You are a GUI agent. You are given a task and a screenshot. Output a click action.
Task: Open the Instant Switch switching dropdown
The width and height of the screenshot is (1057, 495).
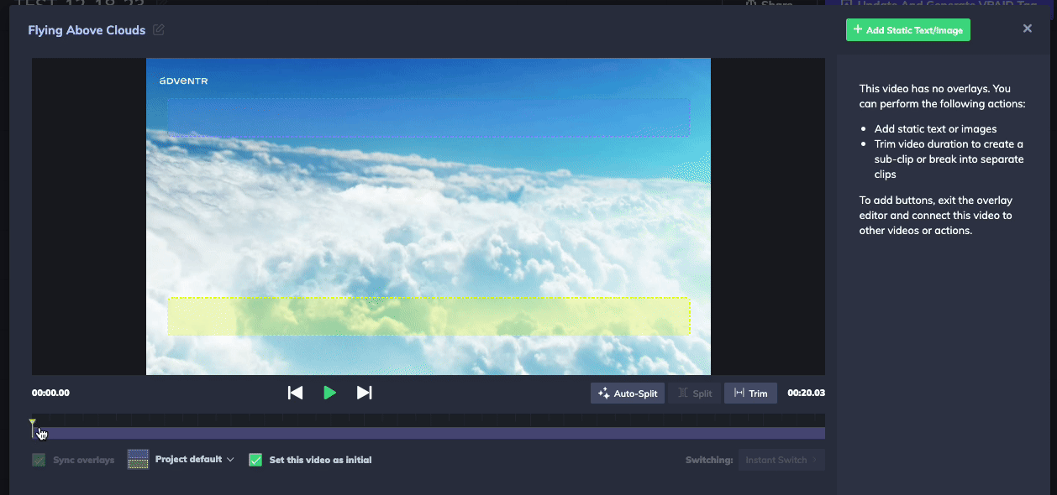pyautogui.click(x=781, y=460)
